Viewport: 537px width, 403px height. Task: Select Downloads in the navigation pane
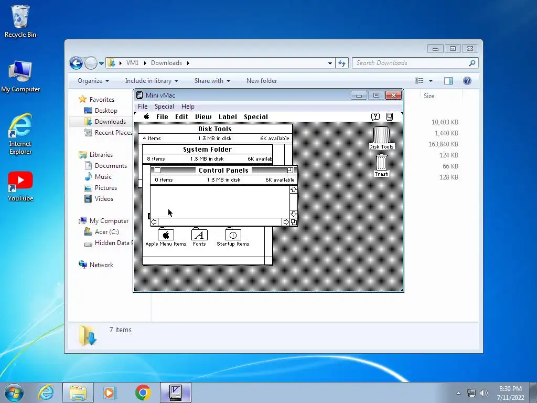tap(110, 121)
